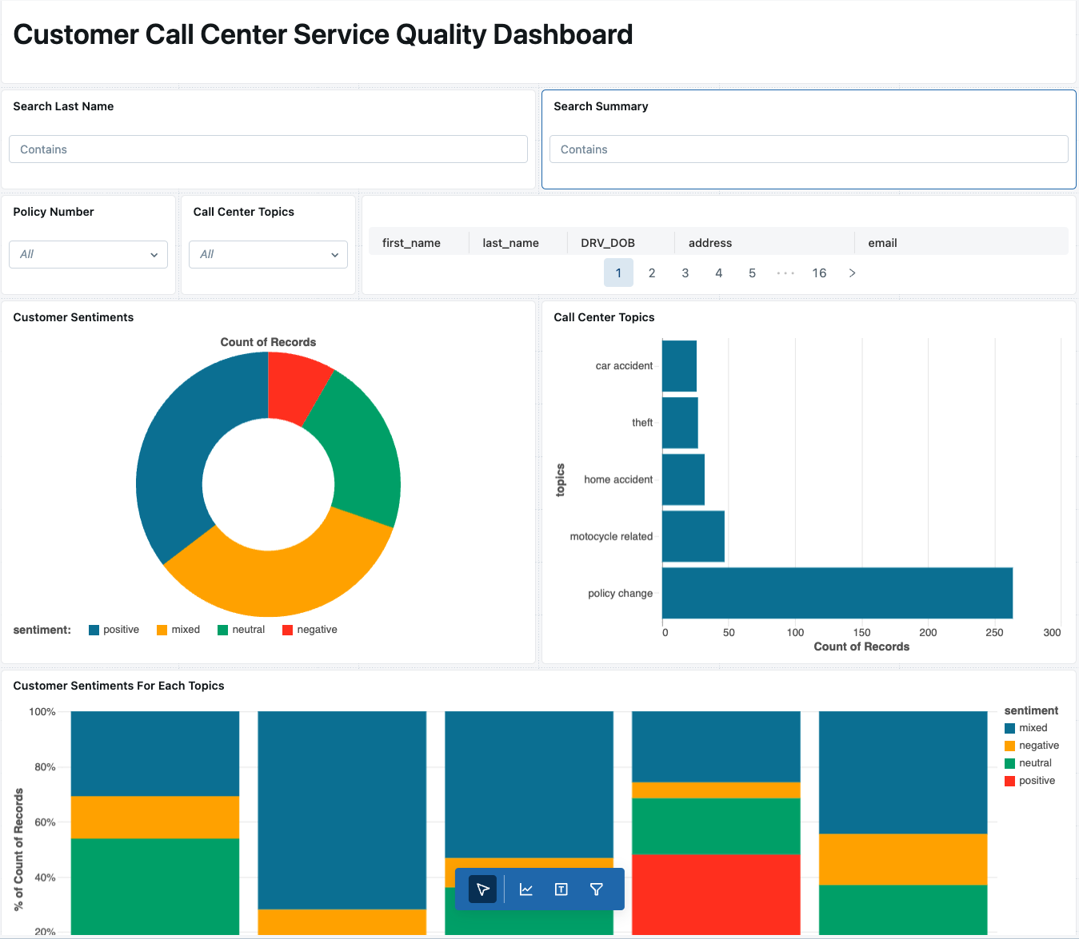Viewport: 1079px width, 939px height.
Task: Sort by the email column header
Action: pos(882,243)
